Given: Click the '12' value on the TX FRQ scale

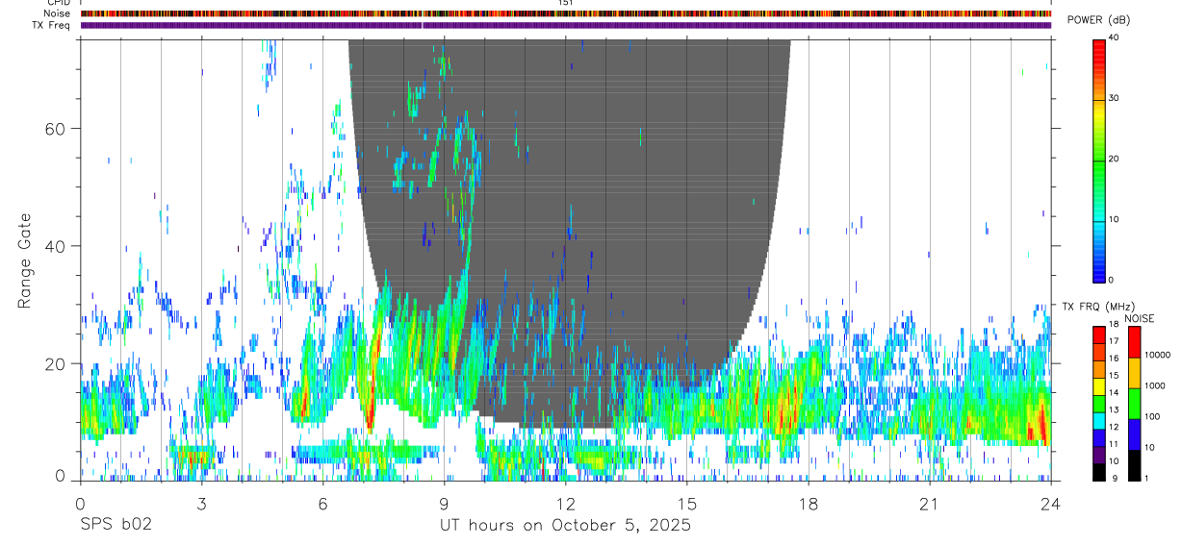Looking at the screenshot, I should (1113, 427).
